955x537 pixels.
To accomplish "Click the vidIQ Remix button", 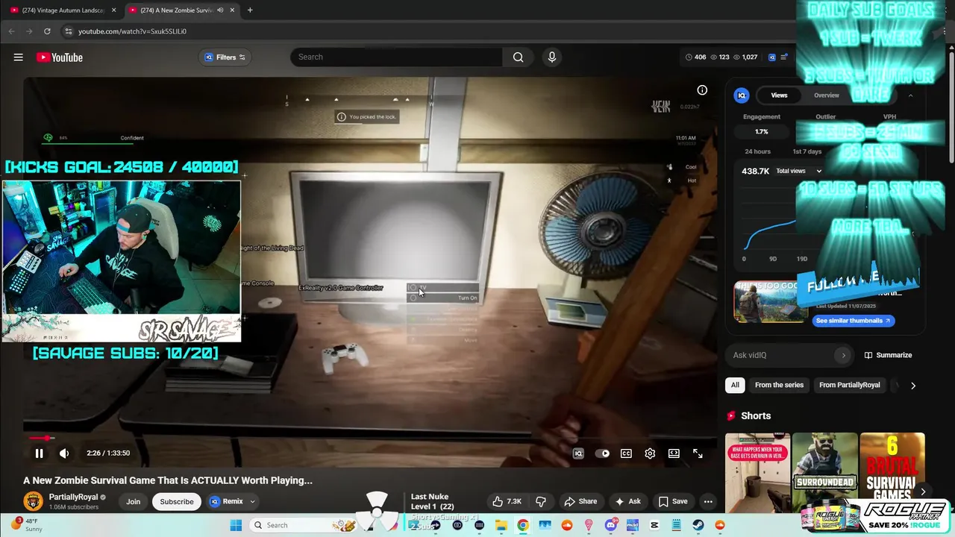I will click(x=226, y=501).
